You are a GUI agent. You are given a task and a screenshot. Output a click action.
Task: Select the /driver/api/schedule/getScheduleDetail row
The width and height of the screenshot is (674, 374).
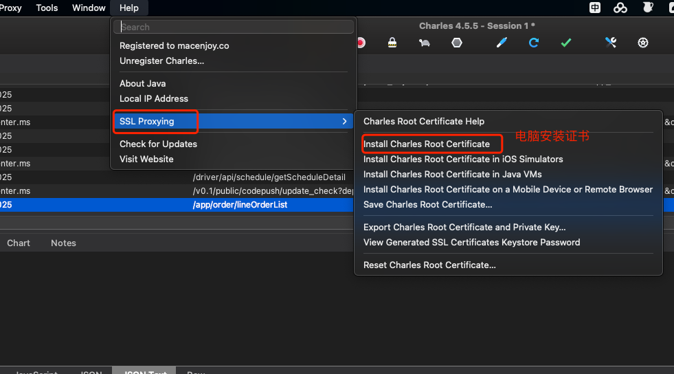pyautogui.click(x=269, y=177)
